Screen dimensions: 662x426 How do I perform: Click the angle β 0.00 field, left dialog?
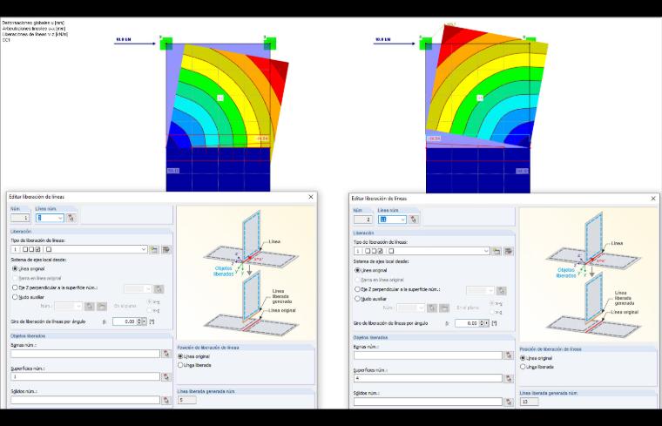coord(124,321)
